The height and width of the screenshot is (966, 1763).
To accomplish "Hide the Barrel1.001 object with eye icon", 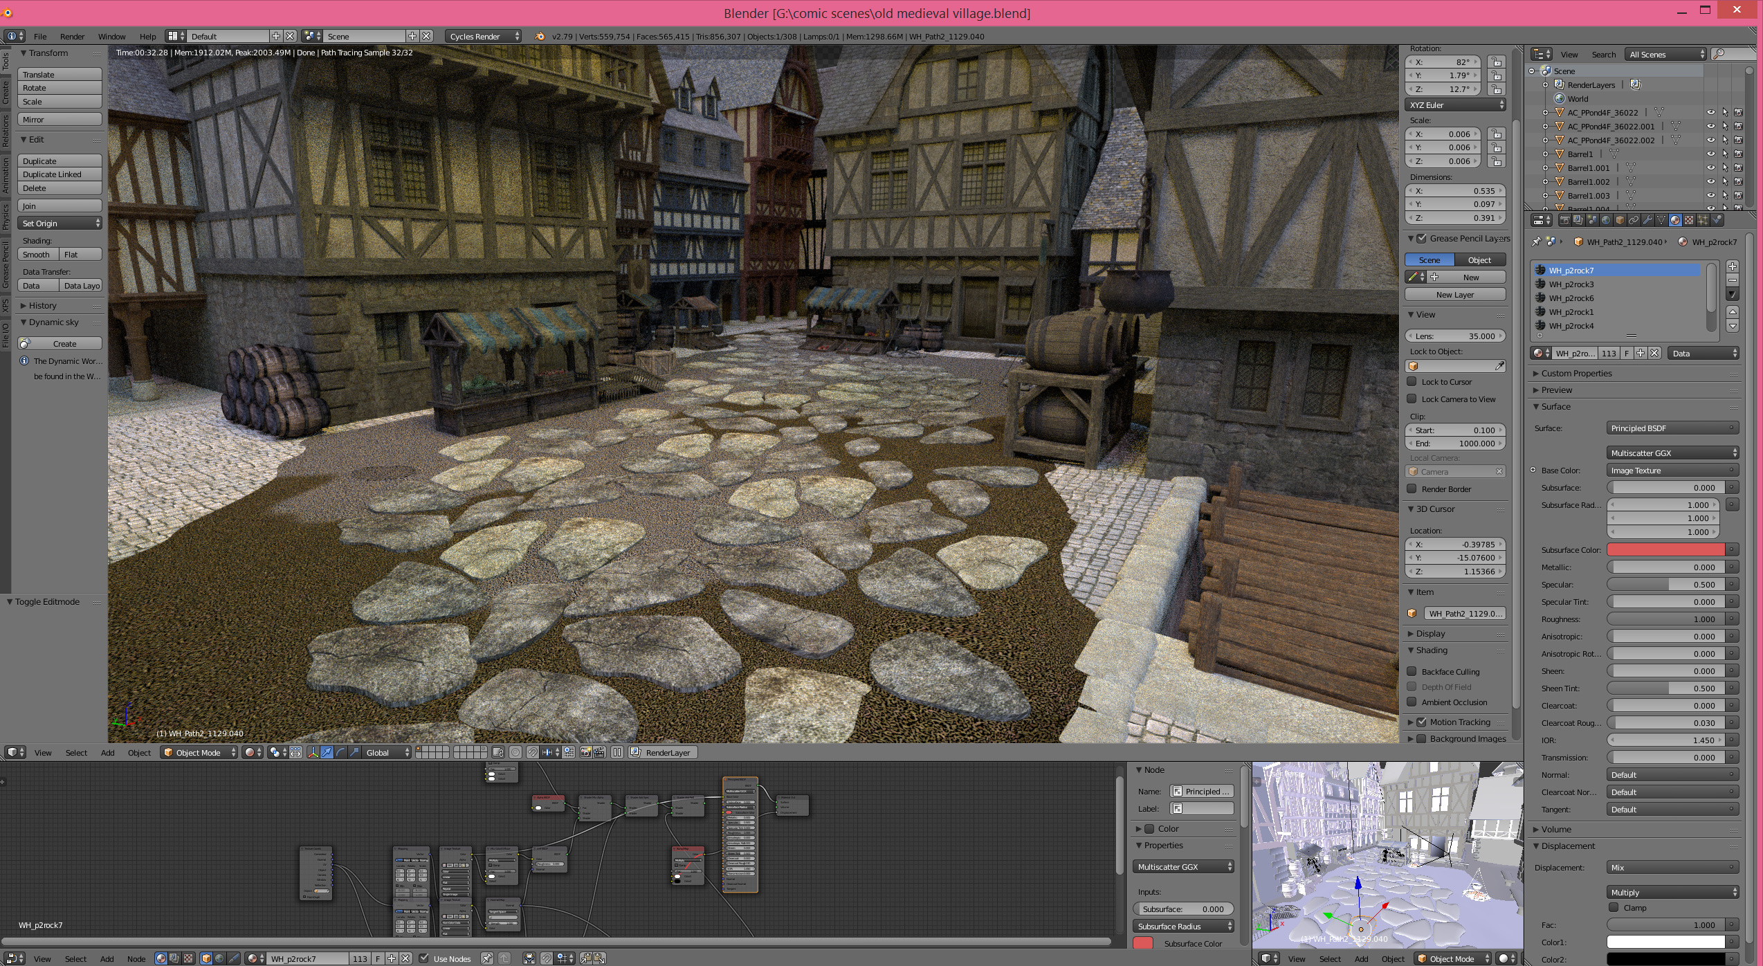I will coord(1710,167).
